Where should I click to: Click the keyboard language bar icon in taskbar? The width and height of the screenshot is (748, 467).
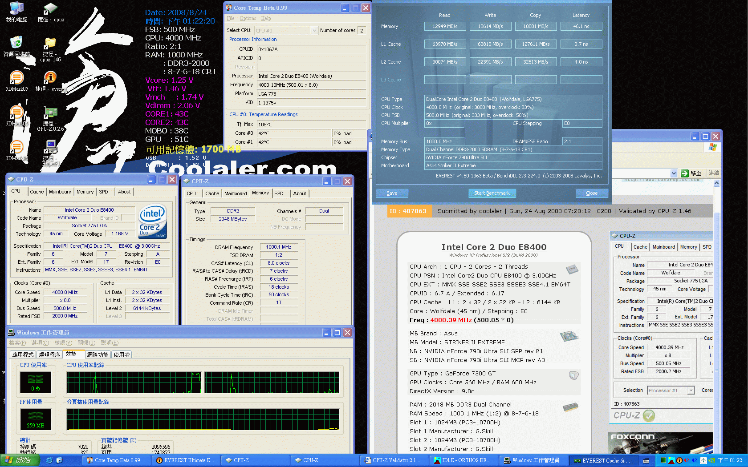coord(646,460)
